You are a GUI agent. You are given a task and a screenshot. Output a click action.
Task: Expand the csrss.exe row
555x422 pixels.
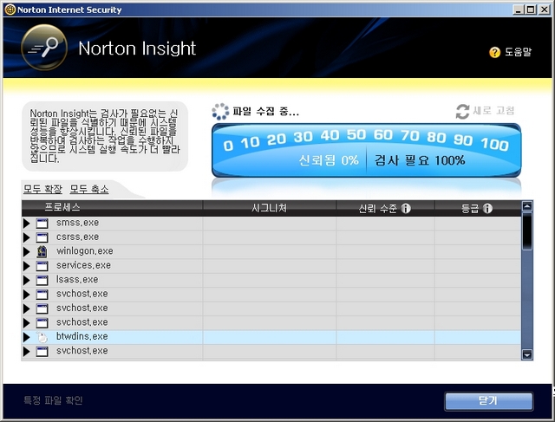[x=26, y=237]
